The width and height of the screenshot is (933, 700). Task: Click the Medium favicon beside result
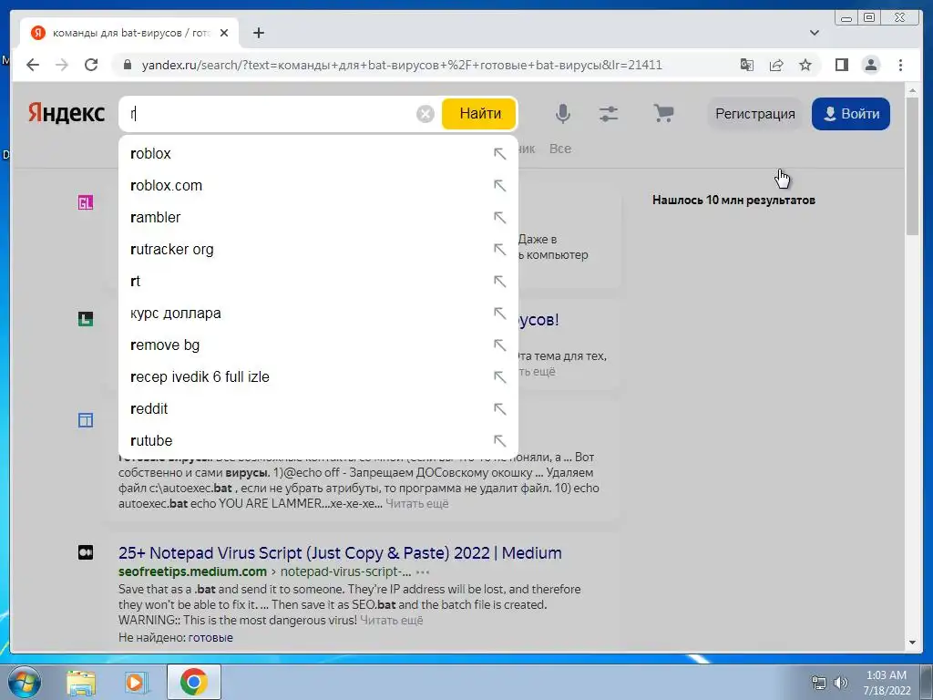[x=86, y=552]
